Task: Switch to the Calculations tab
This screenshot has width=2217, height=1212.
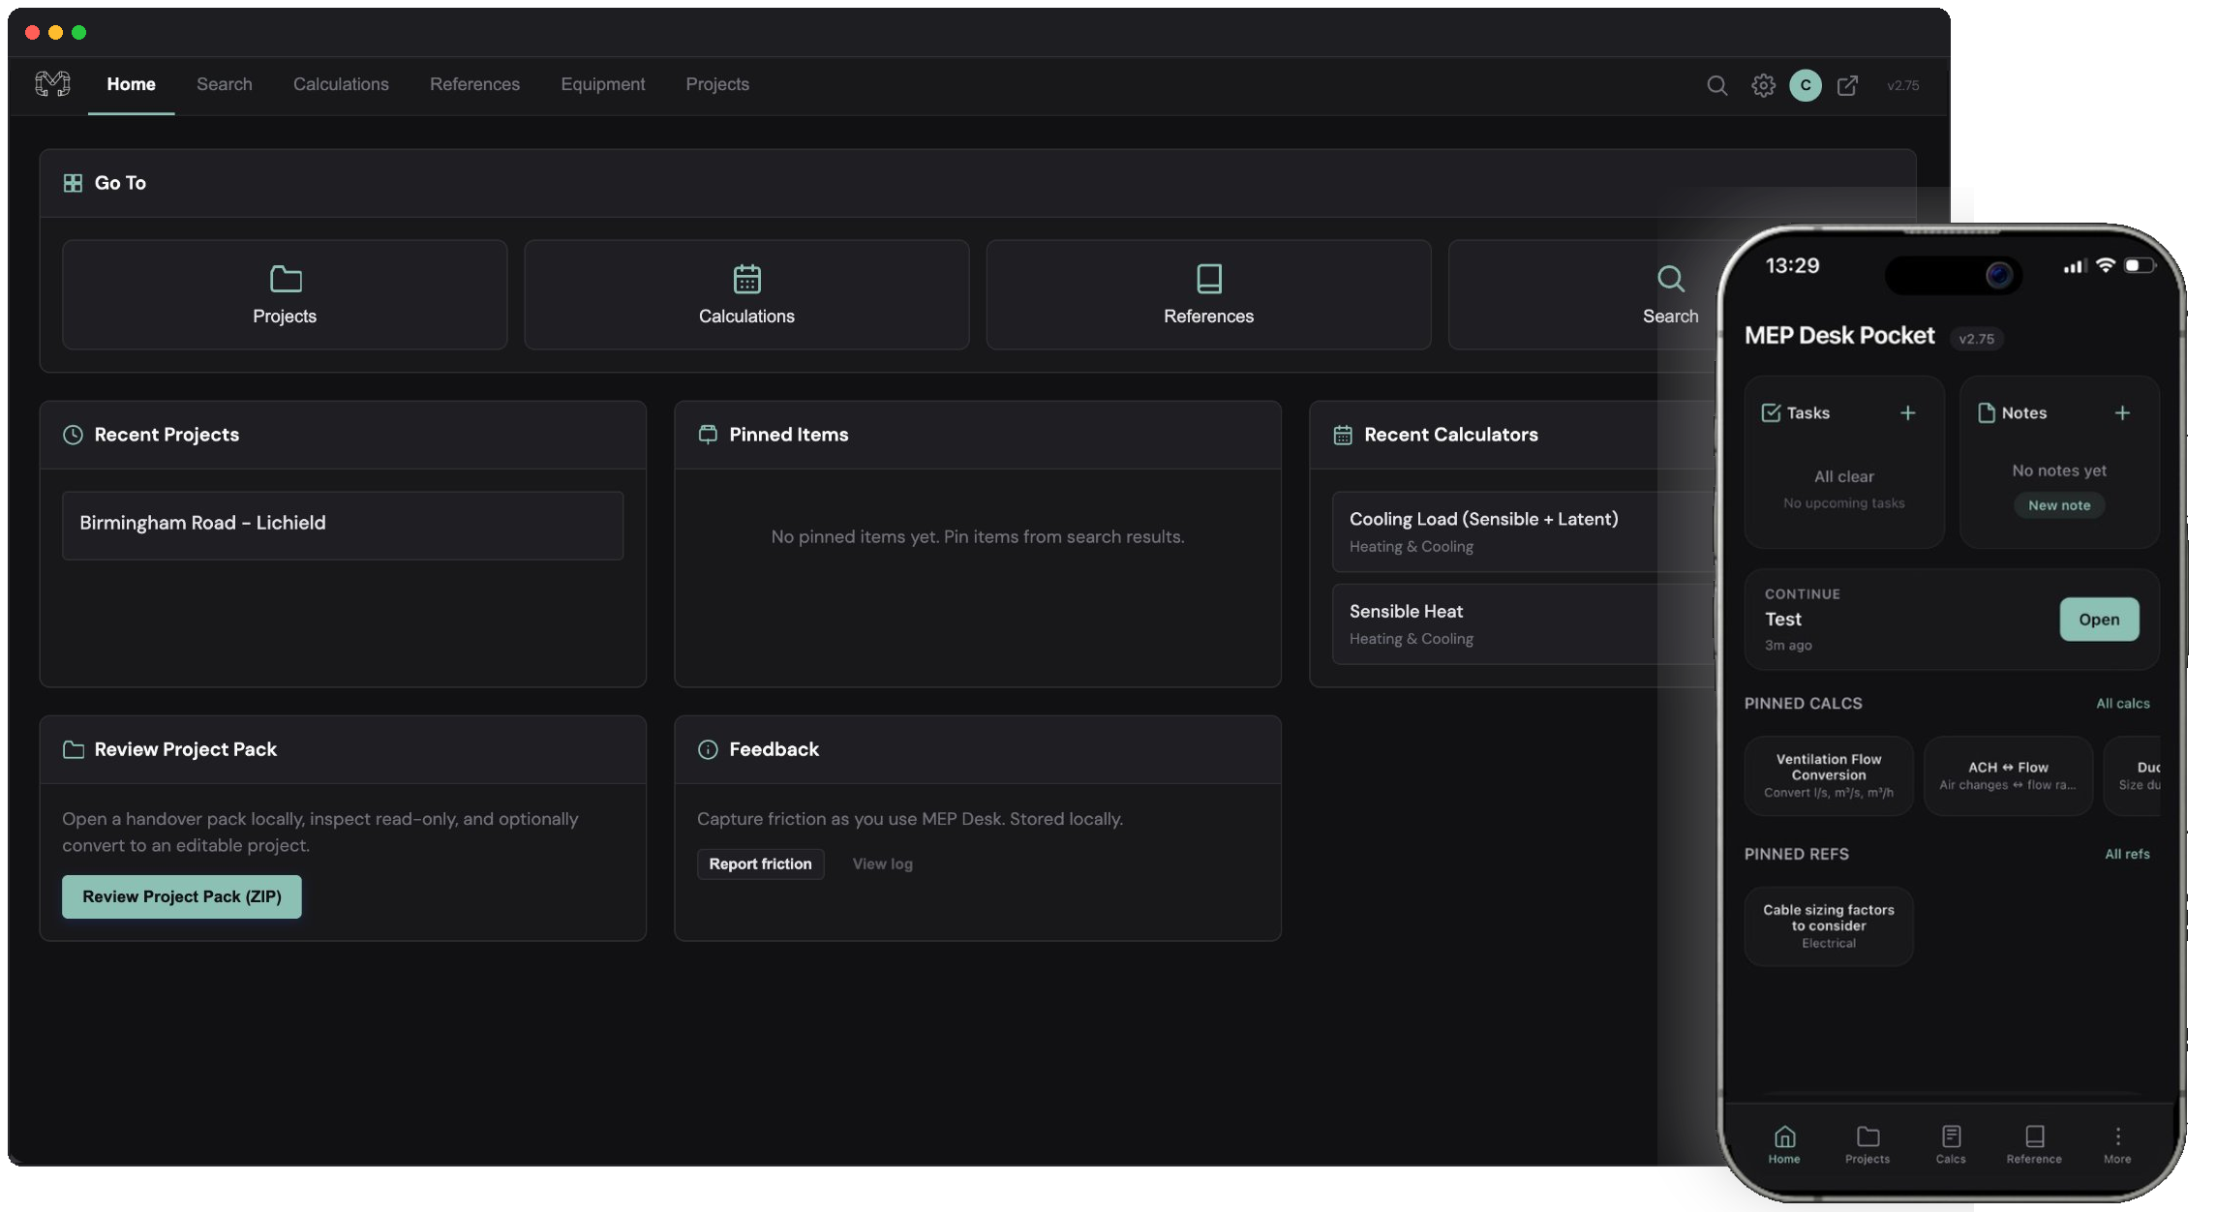Action: click(x=341, y=84)
